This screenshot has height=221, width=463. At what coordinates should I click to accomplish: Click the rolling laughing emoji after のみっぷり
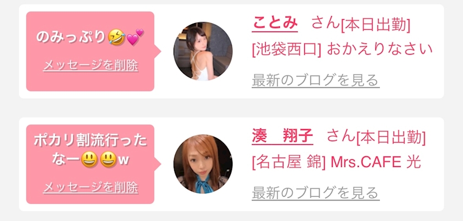pyautogui.click(x=116, y=38)
